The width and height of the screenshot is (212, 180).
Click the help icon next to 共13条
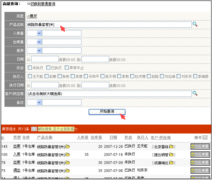34,129
